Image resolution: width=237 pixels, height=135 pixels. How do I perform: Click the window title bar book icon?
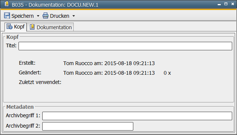7,4
